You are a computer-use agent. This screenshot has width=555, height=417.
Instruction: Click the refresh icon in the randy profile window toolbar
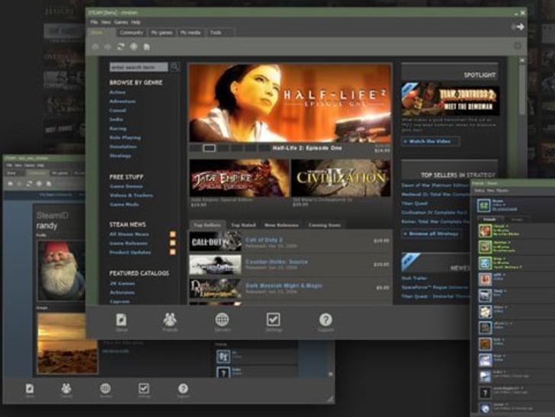click(x=30, y=184)
